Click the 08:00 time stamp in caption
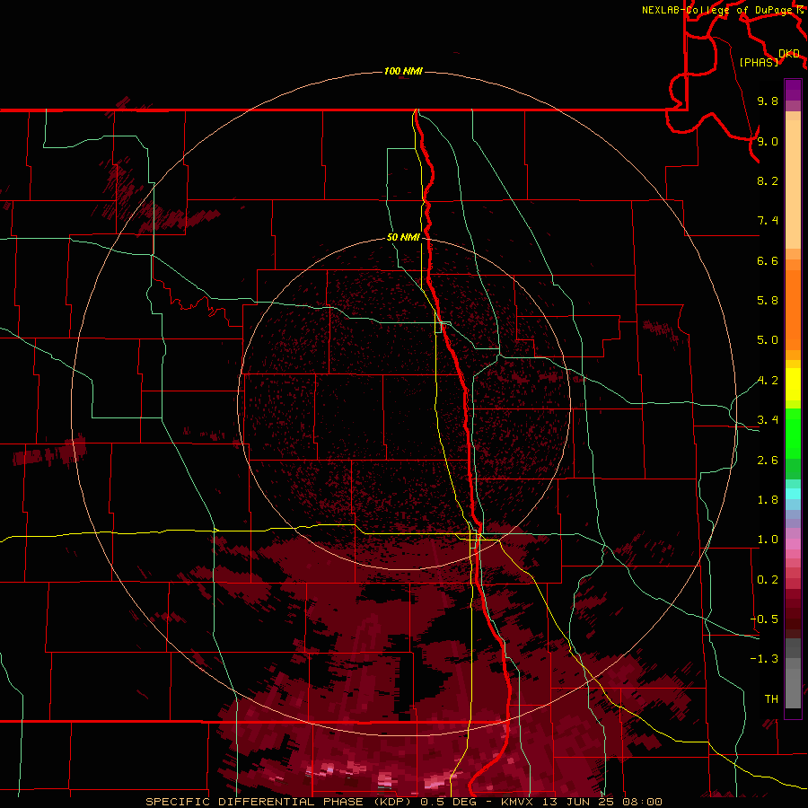 tap(642, 802)
